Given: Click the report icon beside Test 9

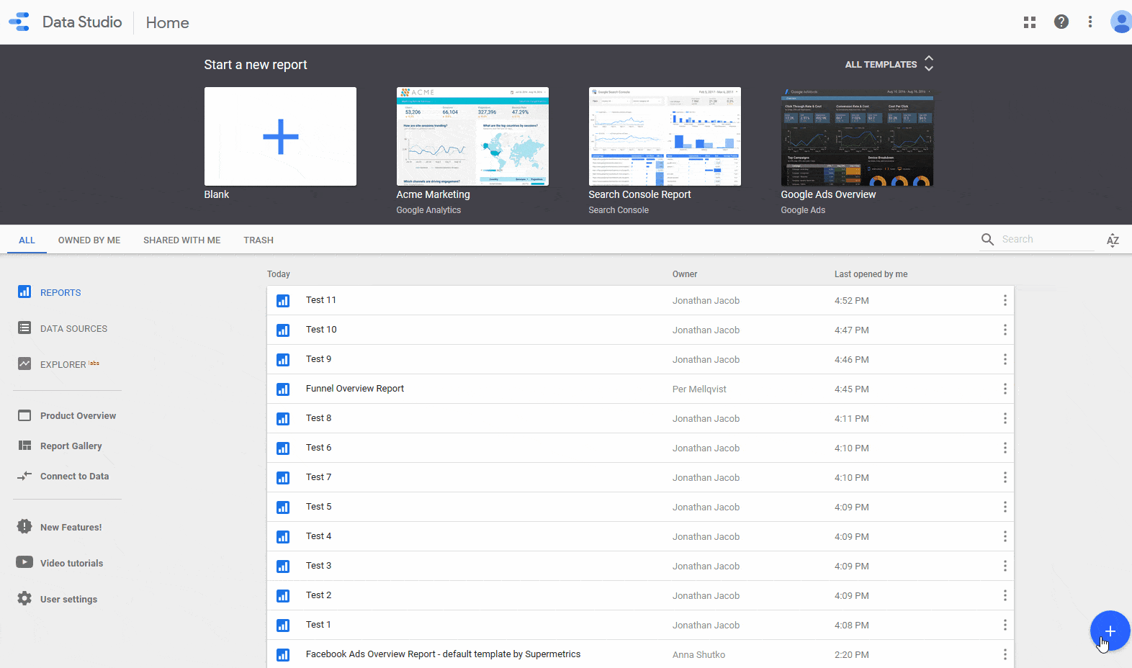Looking at the screenshot, I should coord(283,359).
